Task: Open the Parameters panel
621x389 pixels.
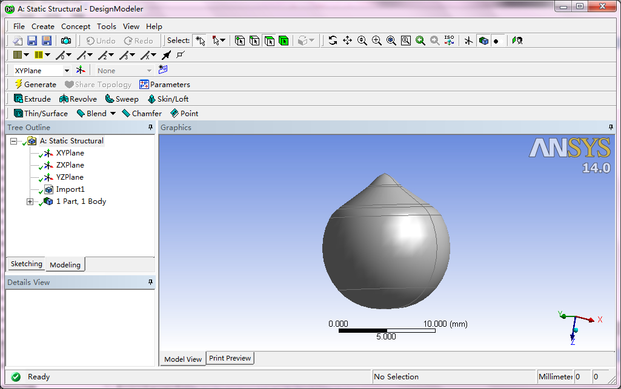Action: click(165, 84)
